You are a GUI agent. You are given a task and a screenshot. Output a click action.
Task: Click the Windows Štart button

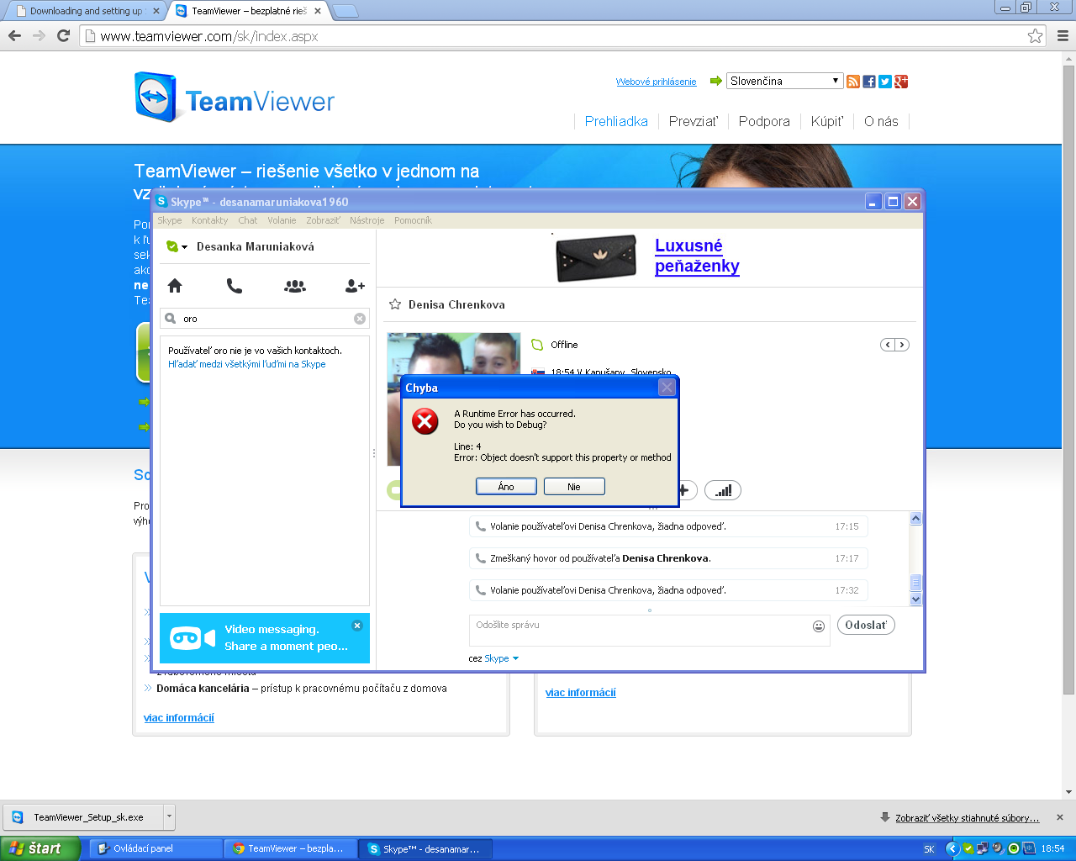pos(40,848)
